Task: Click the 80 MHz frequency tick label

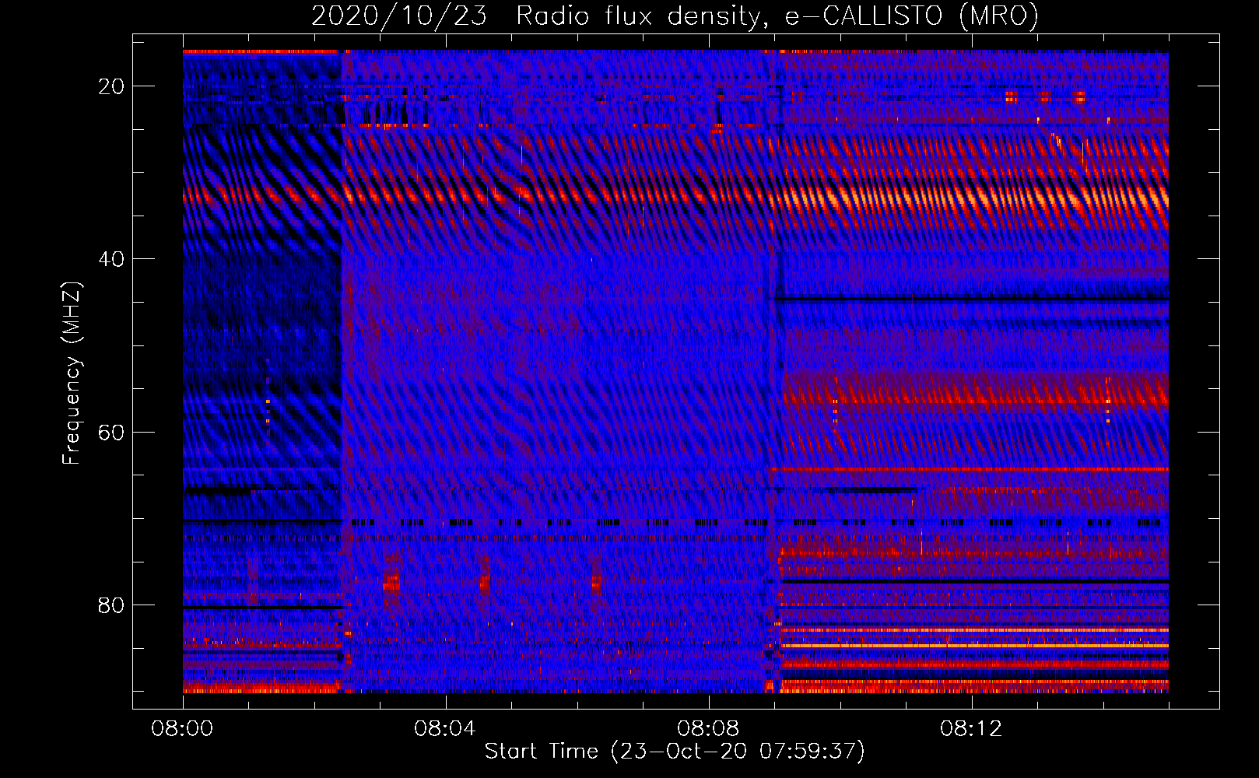Action: (111, 605)
